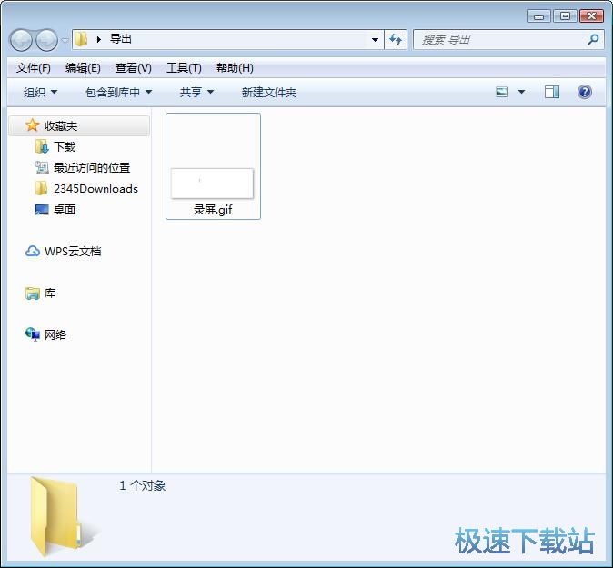This screenshot has width=613, height=568.
Task: Open the 文件(F) menu
Action: [x=34, y=68]
